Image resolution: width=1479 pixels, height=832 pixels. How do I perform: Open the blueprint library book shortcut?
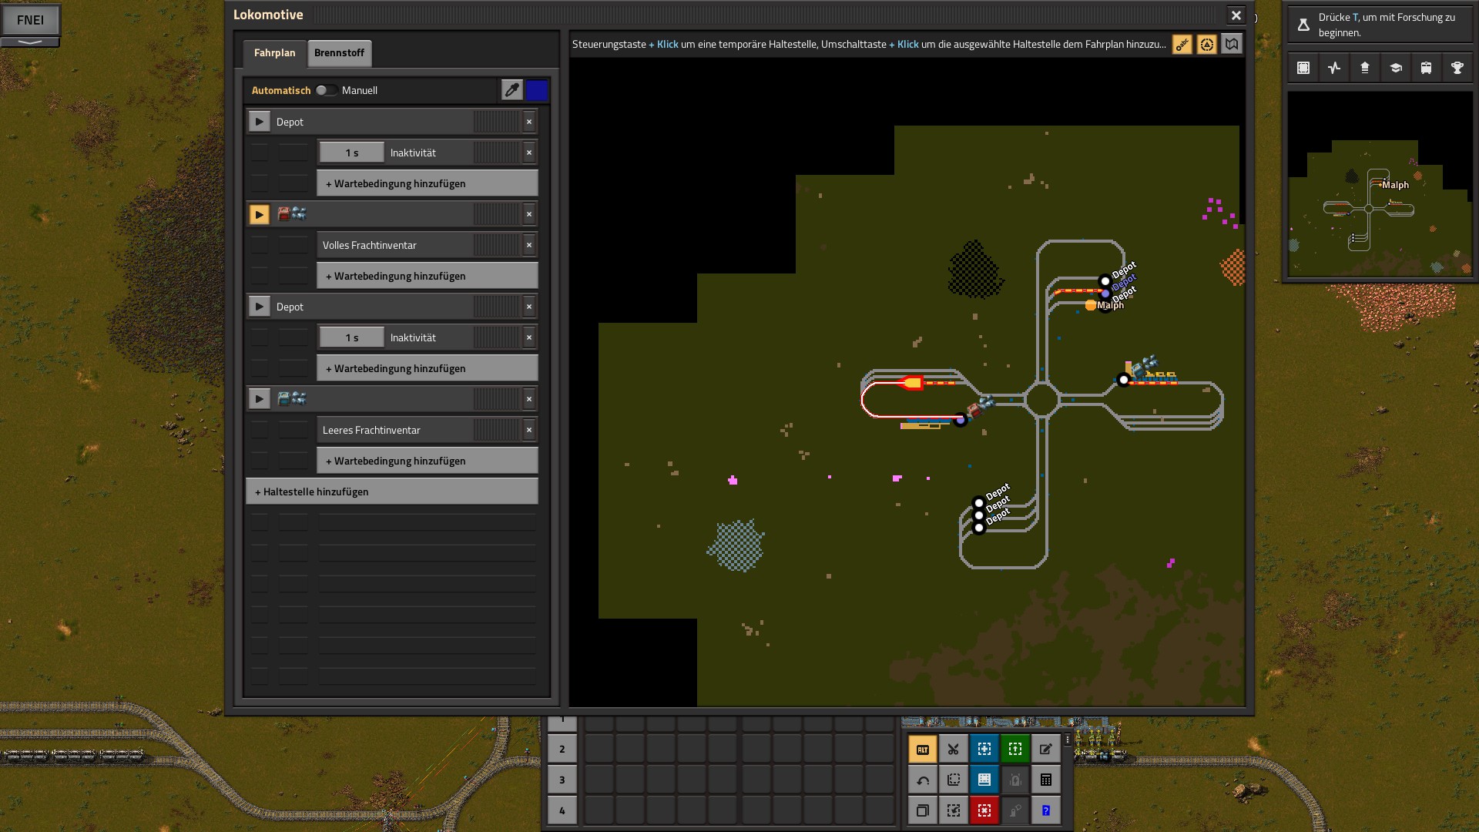984,780
